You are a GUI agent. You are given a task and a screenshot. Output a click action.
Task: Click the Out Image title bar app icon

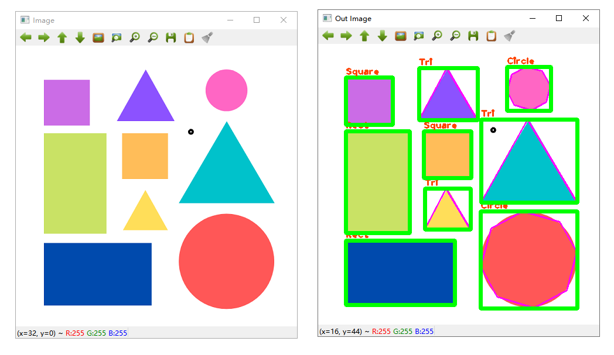point(327,18)
